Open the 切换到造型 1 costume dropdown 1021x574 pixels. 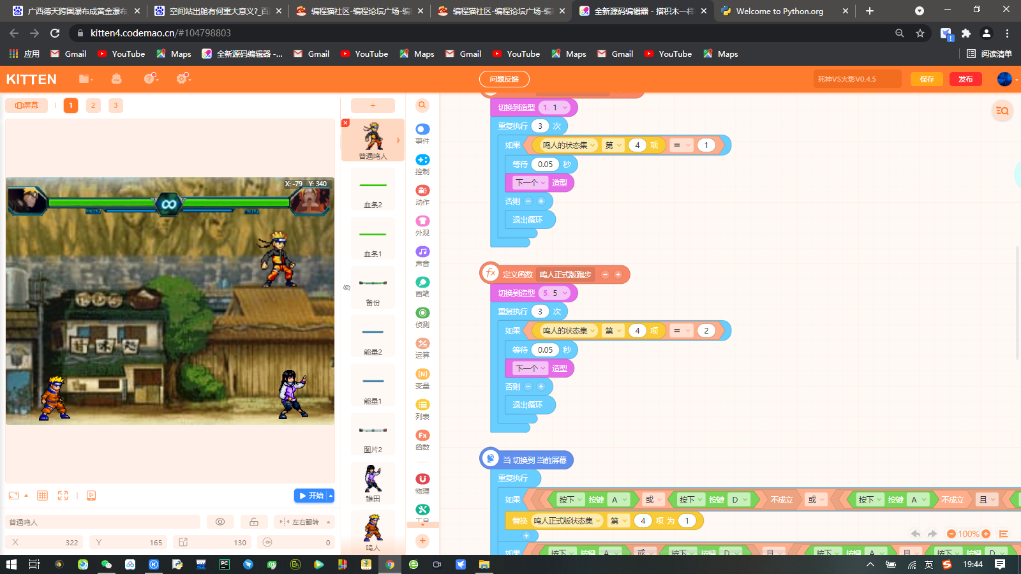555,108
